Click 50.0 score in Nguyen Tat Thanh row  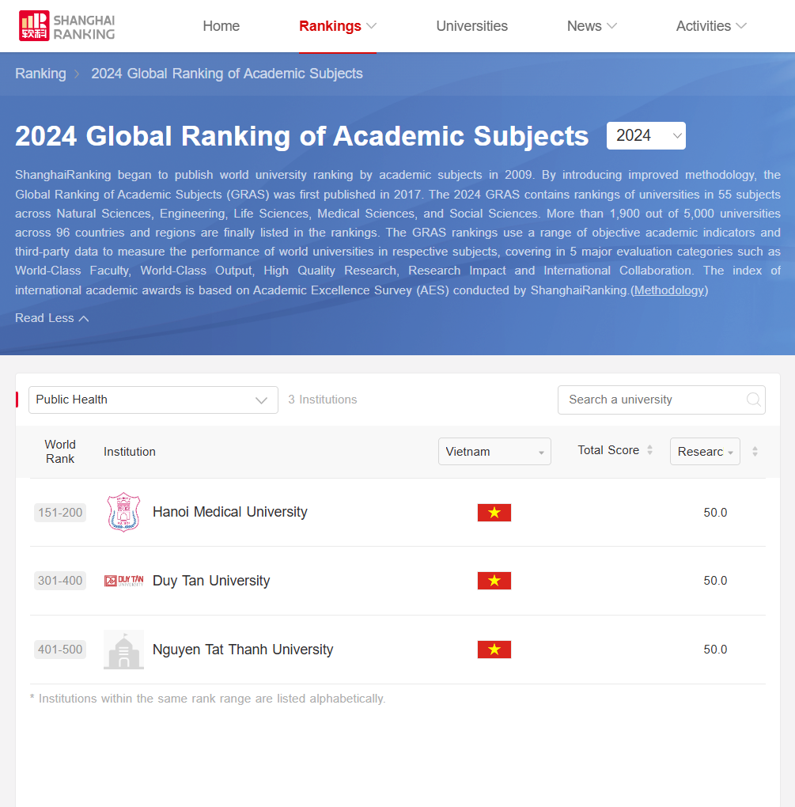715,650
